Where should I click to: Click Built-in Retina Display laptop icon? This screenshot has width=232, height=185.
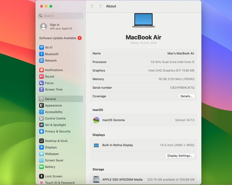(x=96, y=145)
